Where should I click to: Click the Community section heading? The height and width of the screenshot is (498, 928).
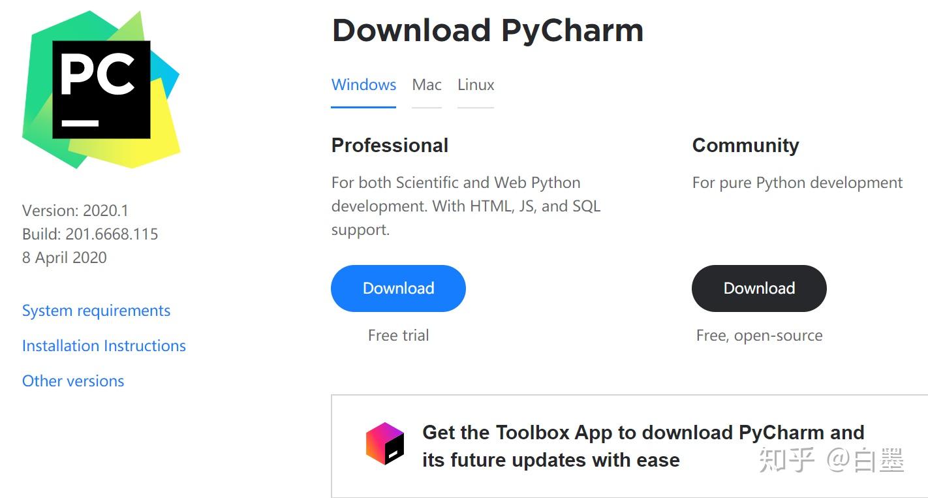[x=746, y=145]
